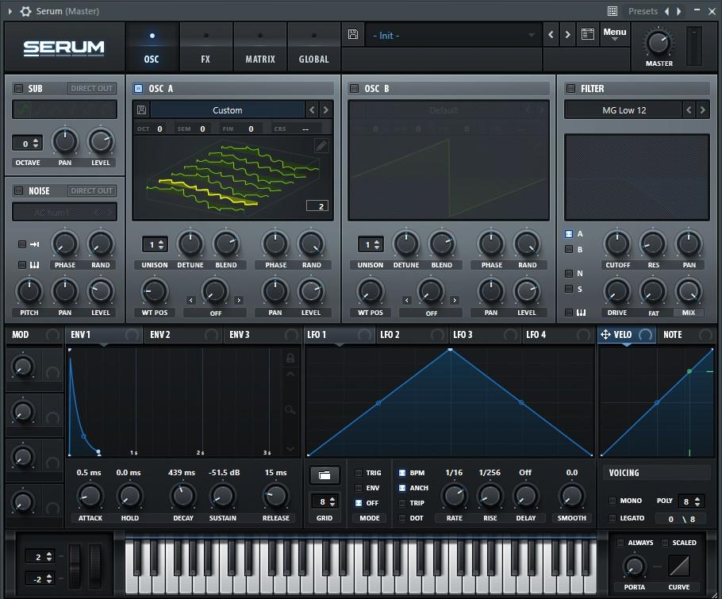722x599 pixels.
Task: Click the LFO 3 tab
Action: click(x=484, y=335)
